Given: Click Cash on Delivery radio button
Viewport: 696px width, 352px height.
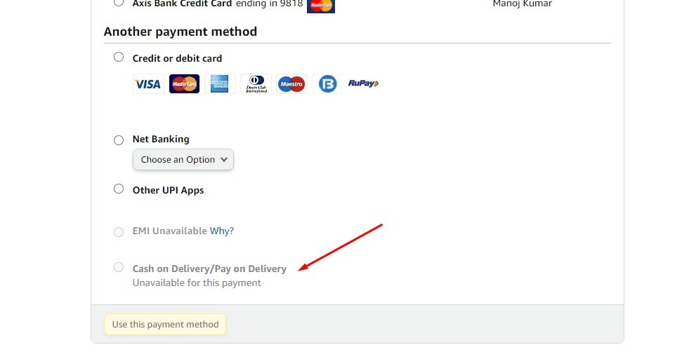Looking at the screenshot, I should tap(119, 267).
